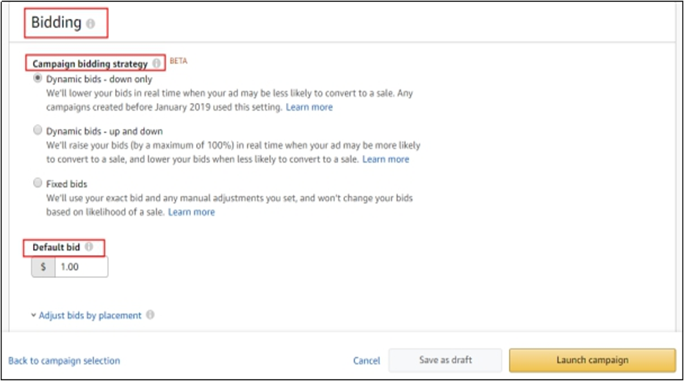The image size is (684, 381).
Task: Select the Fixed bids radio button
Action: (38, 183)
